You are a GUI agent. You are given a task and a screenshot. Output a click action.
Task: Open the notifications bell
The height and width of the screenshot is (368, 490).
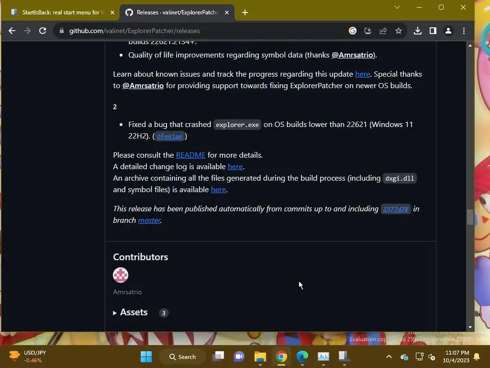pos(477,356)
